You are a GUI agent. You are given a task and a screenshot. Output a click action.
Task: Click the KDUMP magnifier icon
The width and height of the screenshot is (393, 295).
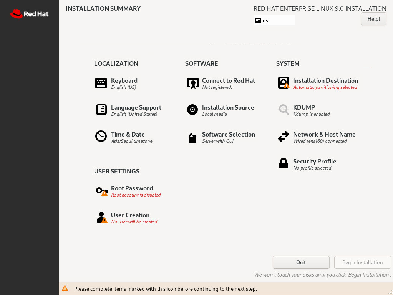tap(284, 110)
